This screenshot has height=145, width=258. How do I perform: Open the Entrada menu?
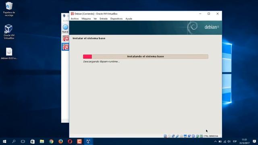[104, 19]
